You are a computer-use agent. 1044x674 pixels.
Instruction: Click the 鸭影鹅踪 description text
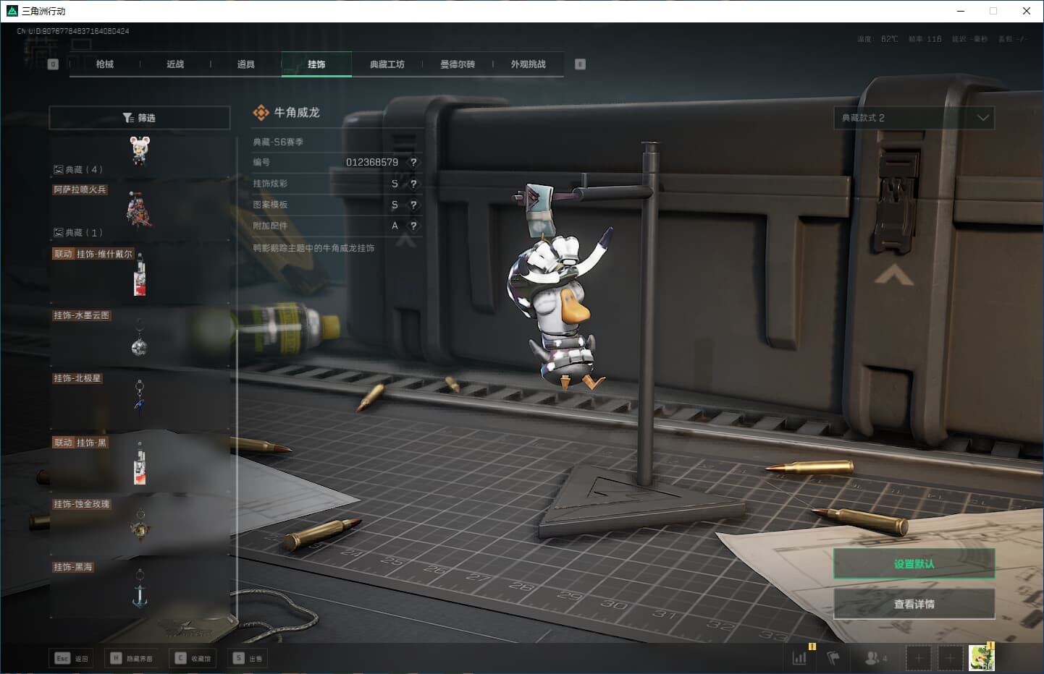tap(313, 248)
